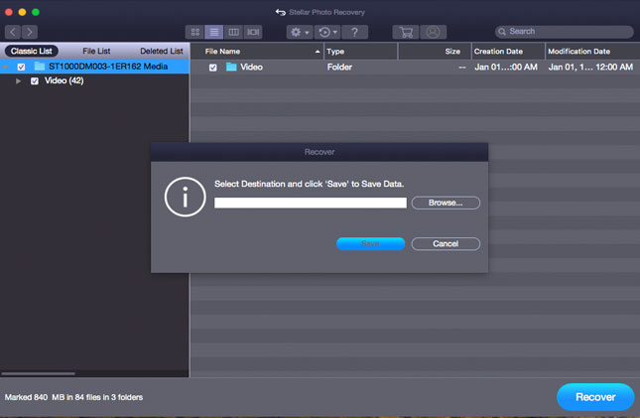Go forward with the right arrow button
This screenshot has width=640, height=418.
pyautogui.click(x=30, y=32)
